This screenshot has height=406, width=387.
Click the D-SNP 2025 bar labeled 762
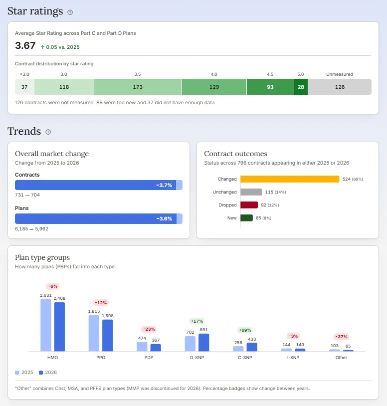191,344
